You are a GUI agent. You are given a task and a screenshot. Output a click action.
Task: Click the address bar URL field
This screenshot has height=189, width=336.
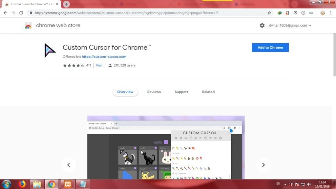pyautogui.click(x=148, y=13)
